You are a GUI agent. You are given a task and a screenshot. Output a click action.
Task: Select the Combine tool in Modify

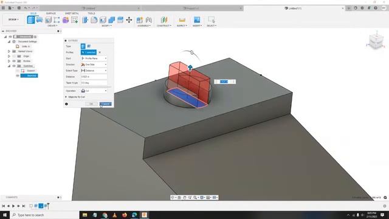tap(112, 20)
